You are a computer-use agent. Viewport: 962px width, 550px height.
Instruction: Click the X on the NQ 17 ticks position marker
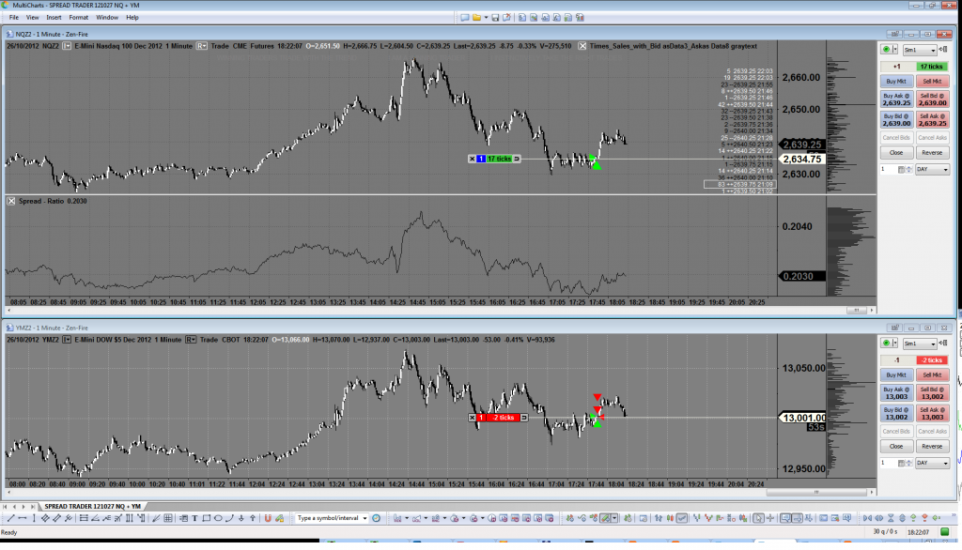pyautogui.click(x=473, y=160)
